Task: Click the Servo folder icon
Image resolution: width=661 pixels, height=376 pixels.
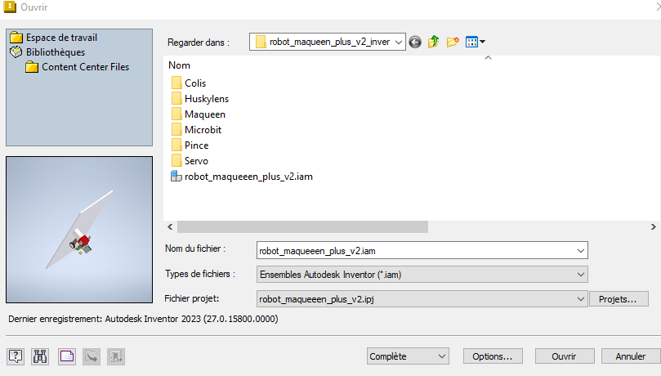Action: [x=176, y=161]
